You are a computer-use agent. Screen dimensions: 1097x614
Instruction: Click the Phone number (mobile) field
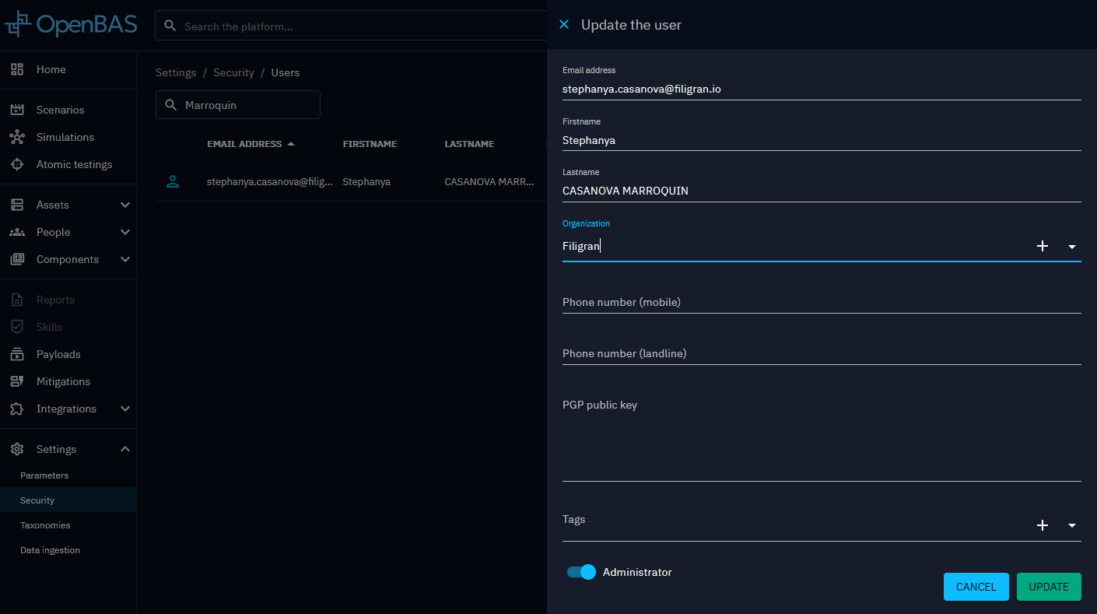821,302
